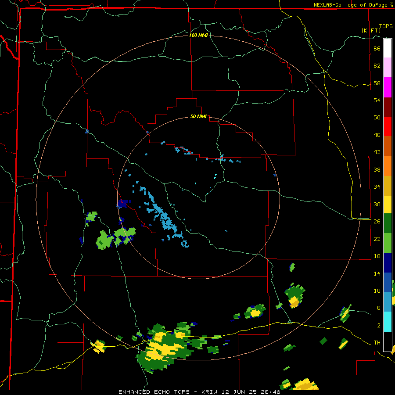The width and height of the screenshot is (395, 395).
Task: Click the light pink swatch in the color scale
Action: tap(388, 68)
